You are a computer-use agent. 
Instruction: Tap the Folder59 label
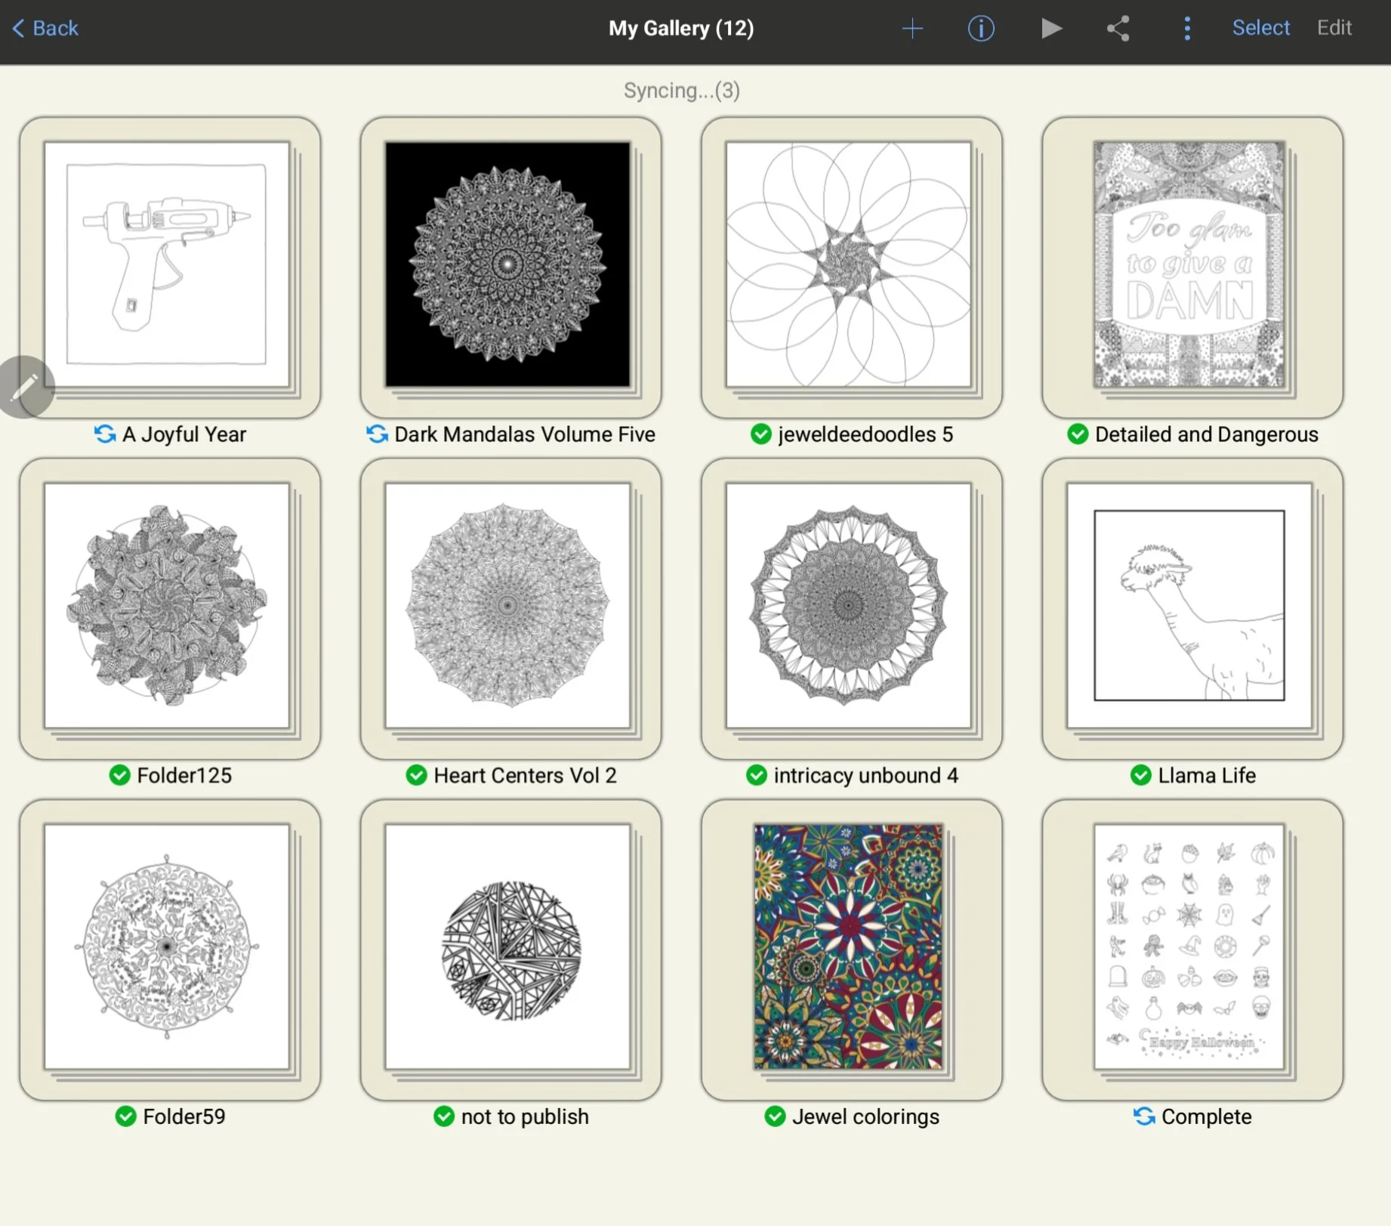point(184,1116)
